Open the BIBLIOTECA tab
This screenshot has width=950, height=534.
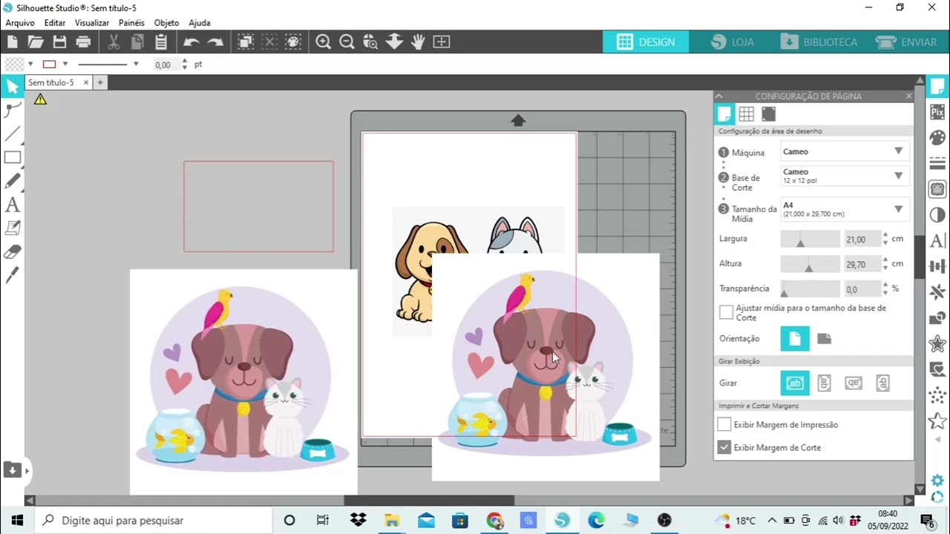[819, 42]
